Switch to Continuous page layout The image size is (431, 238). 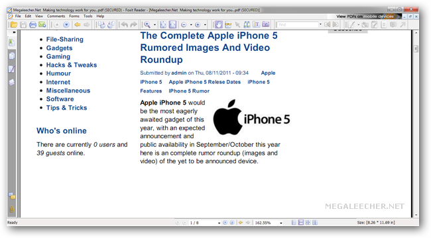(x=301, y=223)
